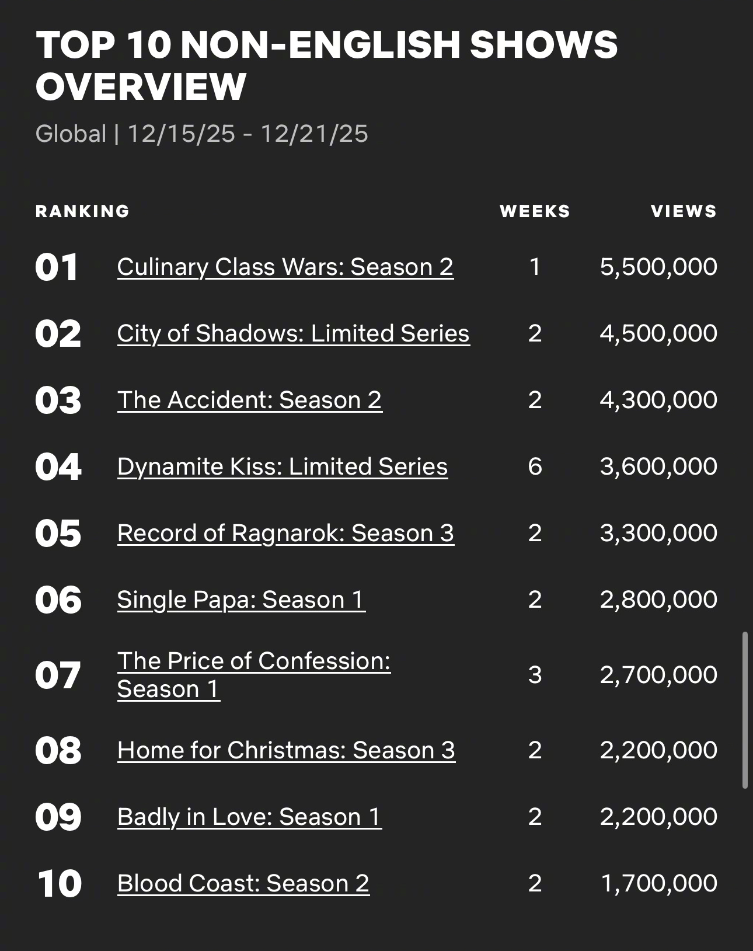The width and height of the screenshot is (753, 951).
Task: Click the vertical scrollbar thumb
Action: click(745, 710)
